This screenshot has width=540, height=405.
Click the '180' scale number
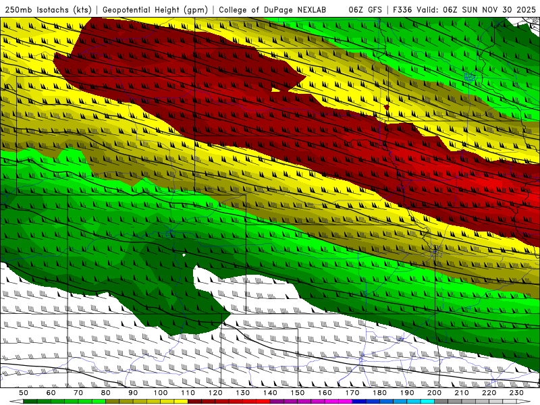[379, 393]
